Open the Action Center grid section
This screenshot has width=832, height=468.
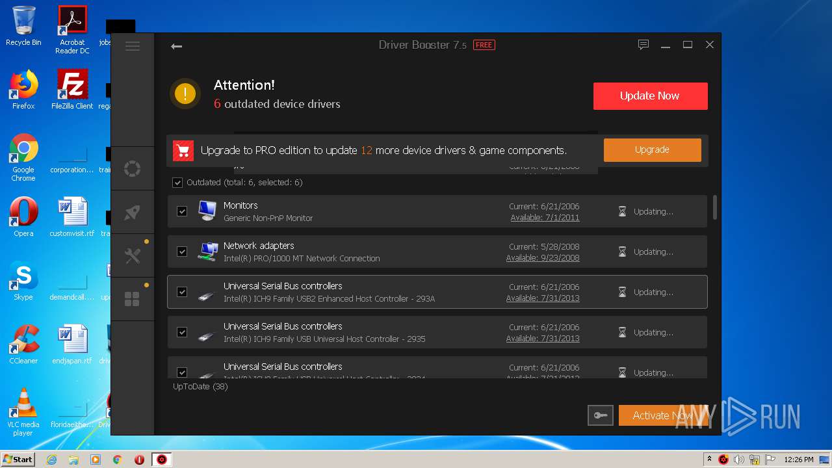tap(133, 299)
